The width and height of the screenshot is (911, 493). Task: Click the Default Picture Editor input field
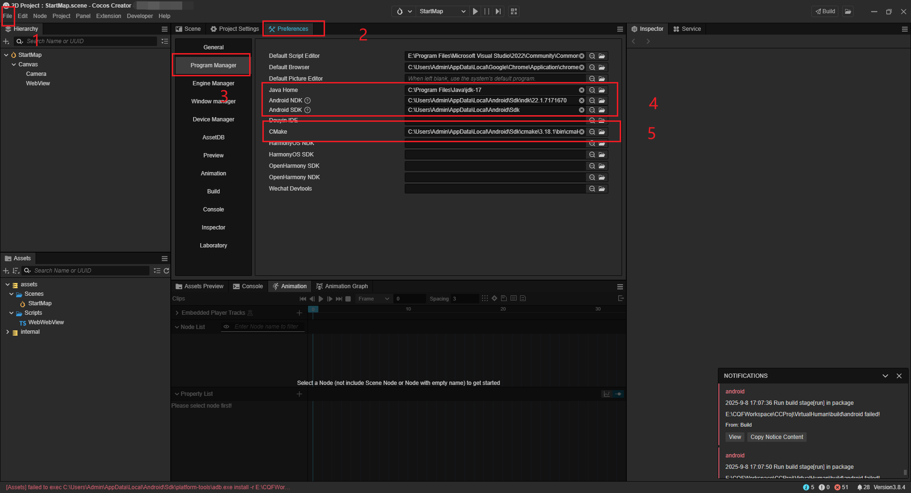[x=495, y=79]
